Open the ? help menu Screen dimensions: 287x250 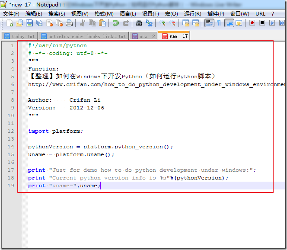tap(273, 14)
